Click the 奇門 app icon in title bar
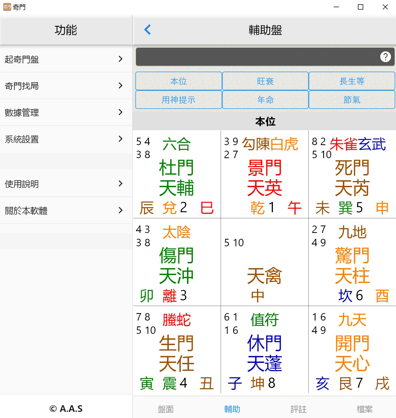 point(7,7)
